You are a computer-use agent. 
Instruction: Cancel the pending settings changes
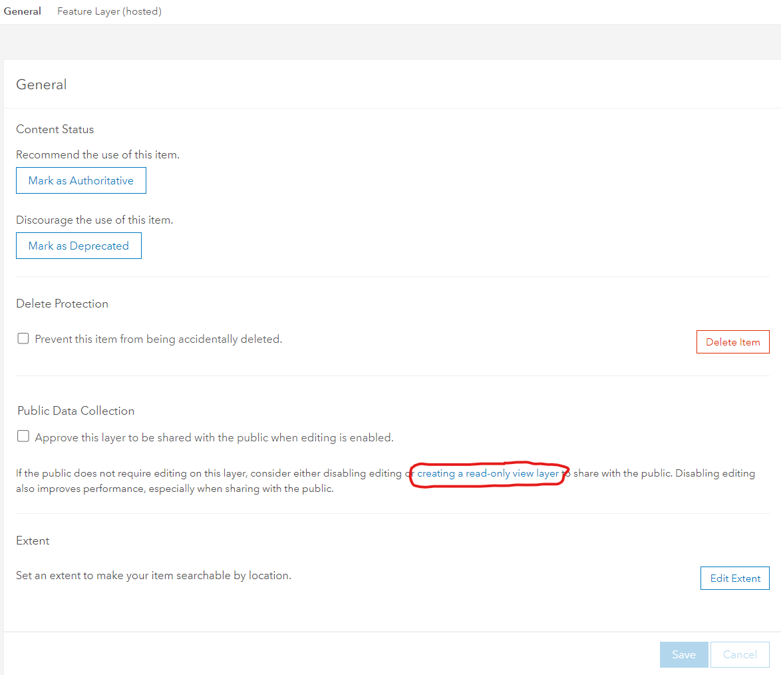coord(740,654)
